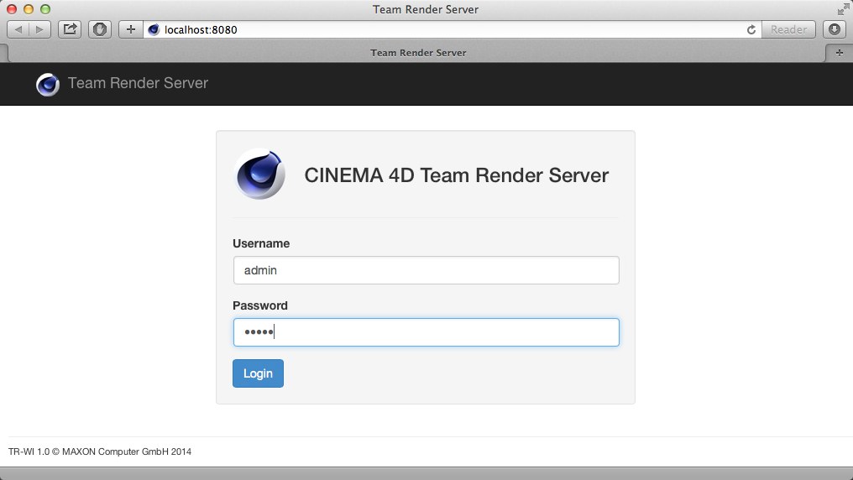Screen dimensions: 853x480
Task: Click the Login button
Action: coord(258,373)
